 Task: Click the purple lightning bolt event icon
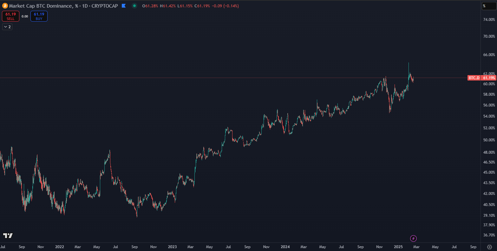pos(413,238)
